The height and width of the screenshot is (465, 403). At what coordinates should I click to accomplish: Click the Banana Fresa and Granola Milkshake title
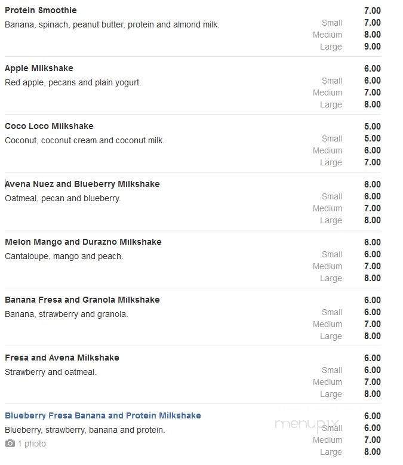82,300
